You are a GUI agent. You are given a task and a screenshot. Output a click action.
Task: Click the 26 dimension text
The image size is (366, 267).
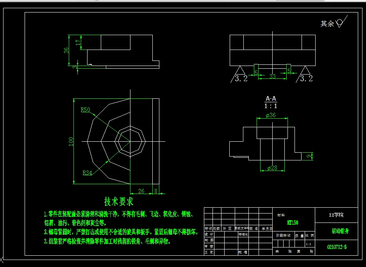click(141, 191)
